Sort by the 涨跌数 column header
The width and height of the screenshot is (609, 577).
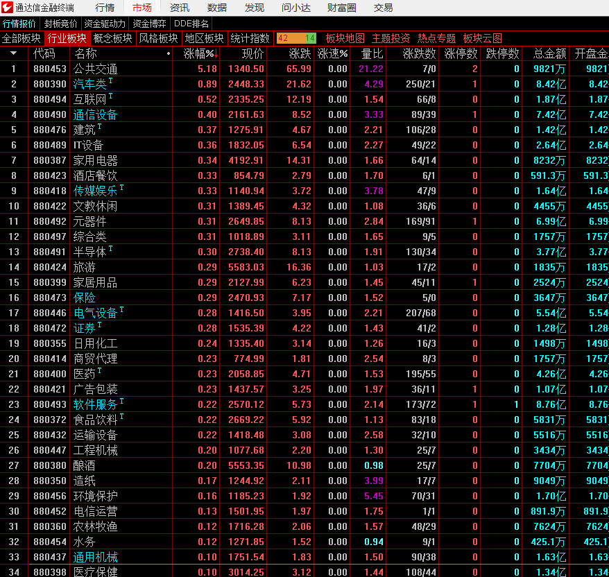[419, 53]
